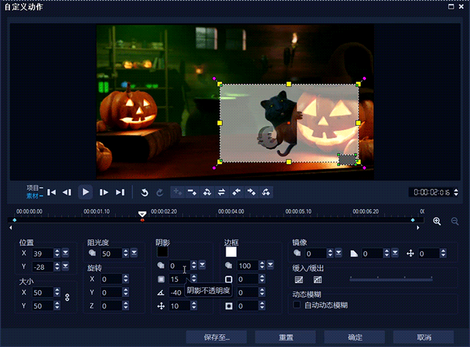Click the reverse keyframes icon
The width and height of the screenshot is (470, 347).
[x=222, y=192]
